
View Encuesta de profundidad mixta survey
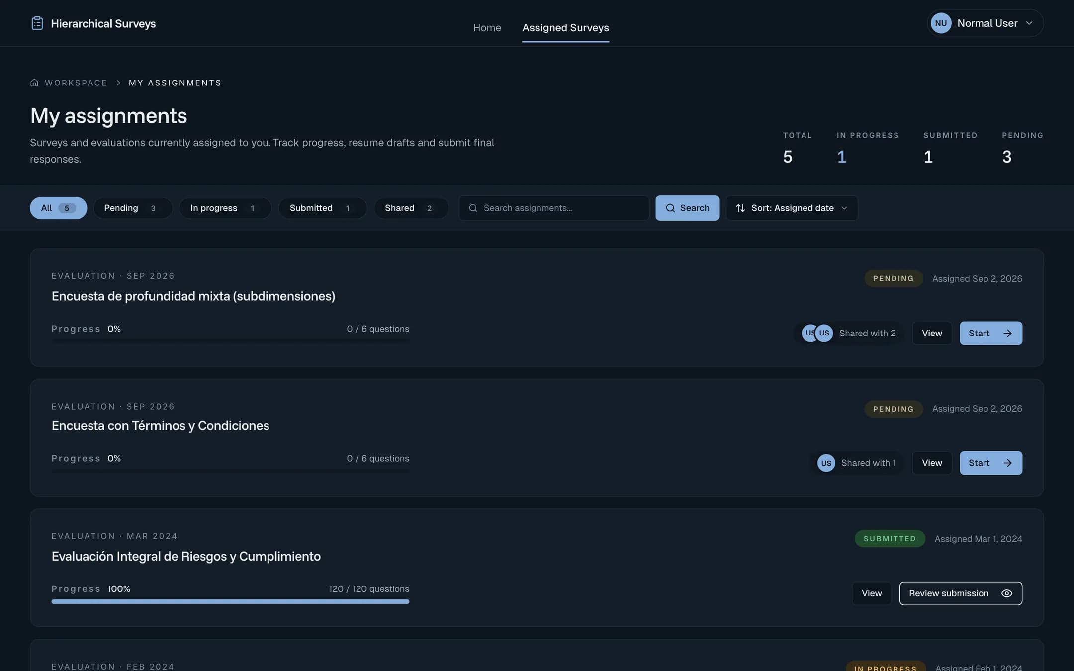click(932, 333)
